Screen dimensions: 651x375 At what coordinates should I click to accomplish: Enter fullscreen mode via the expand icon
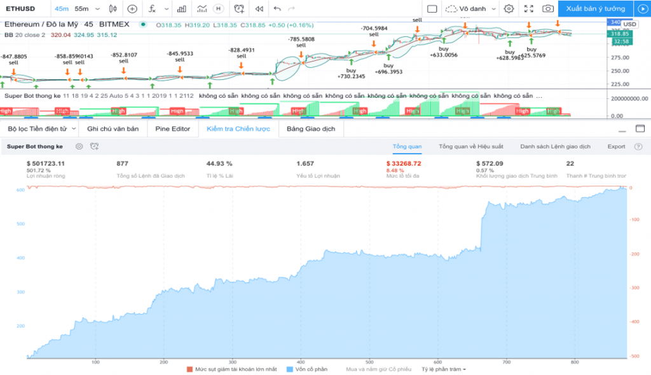point(530,9)
